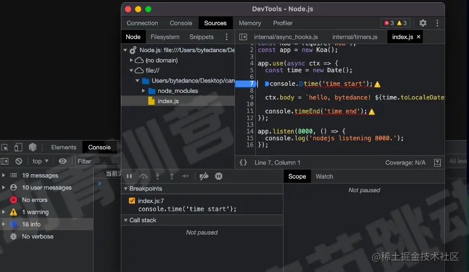Screen dimensions: 469x272
Task: Click the index.js:7 breakpoint entry
Action: [202, 205]
